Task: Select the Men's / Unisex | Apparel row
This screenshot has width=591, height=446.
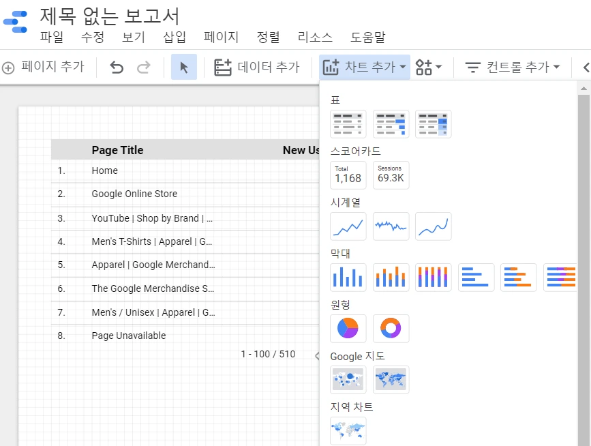Action: (x=185, y=312)
